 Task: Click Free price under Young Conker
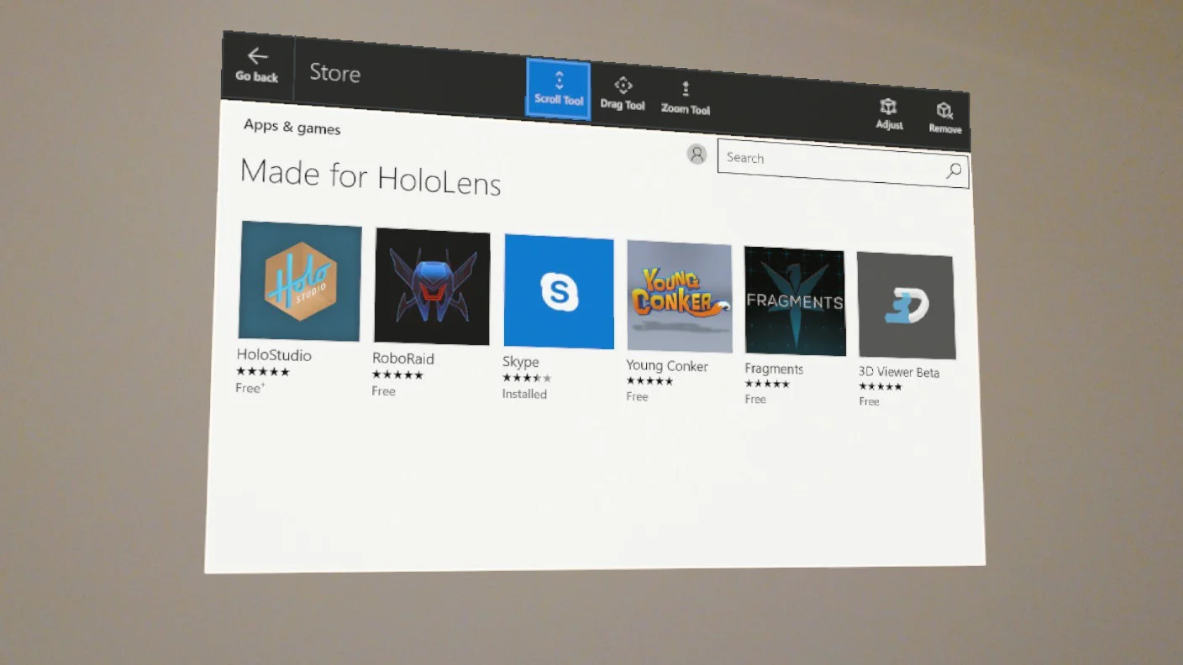point(637,396)
